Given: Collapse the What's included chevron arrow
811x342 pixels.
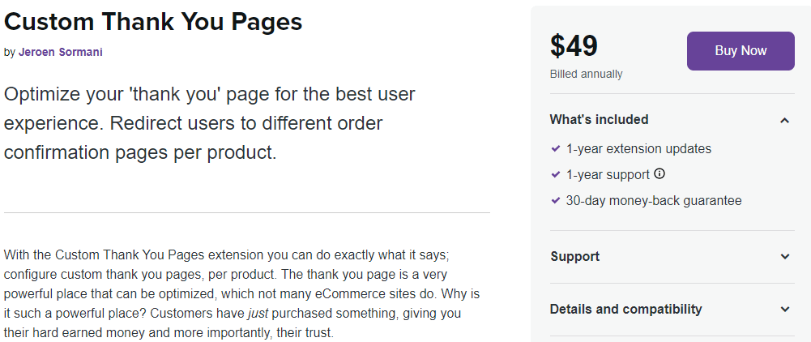Looking at the screenshot, I should [x=784, y=121].
